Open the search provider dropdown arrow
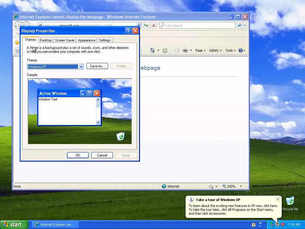 (245, 25)
